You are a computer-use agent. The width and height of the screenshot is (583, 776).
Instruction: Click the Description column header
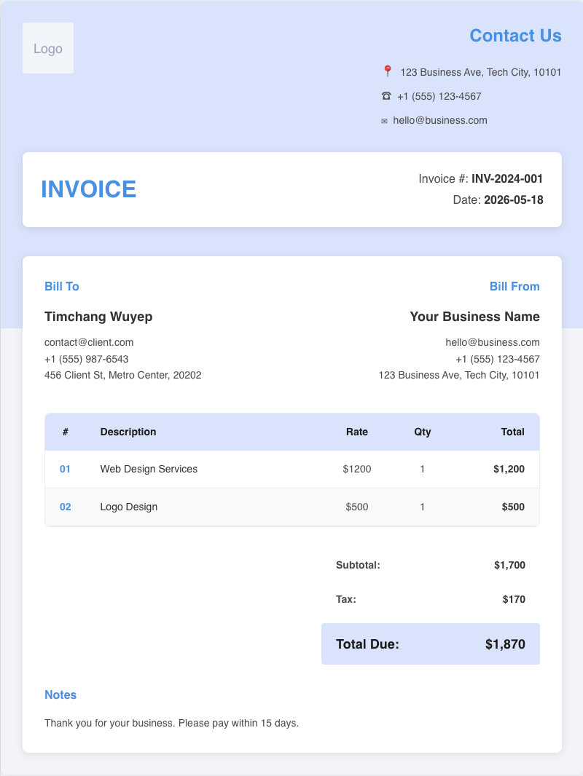coord(128,432)
